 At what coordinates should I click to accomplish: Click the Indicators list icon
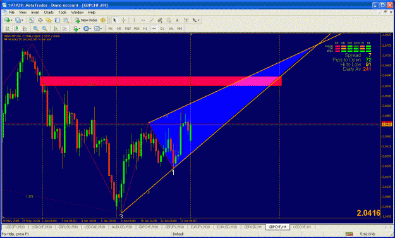click(75, 28)
